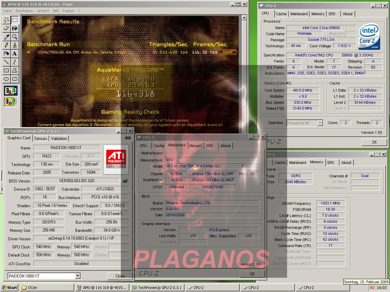Open the Bearbeiten menu in Paint
The width and height of the screenshot is (390, 292).
point(24,11)
